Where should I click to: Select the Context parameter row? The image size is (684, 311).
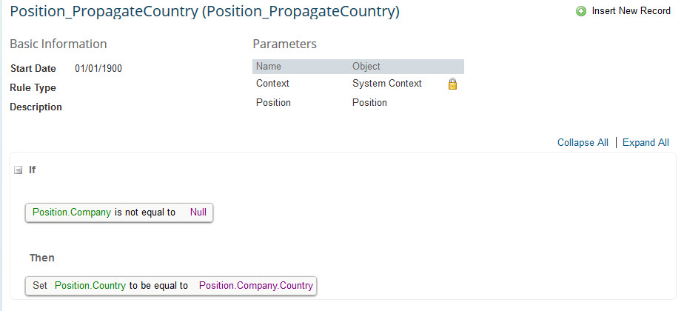(358, 84)
